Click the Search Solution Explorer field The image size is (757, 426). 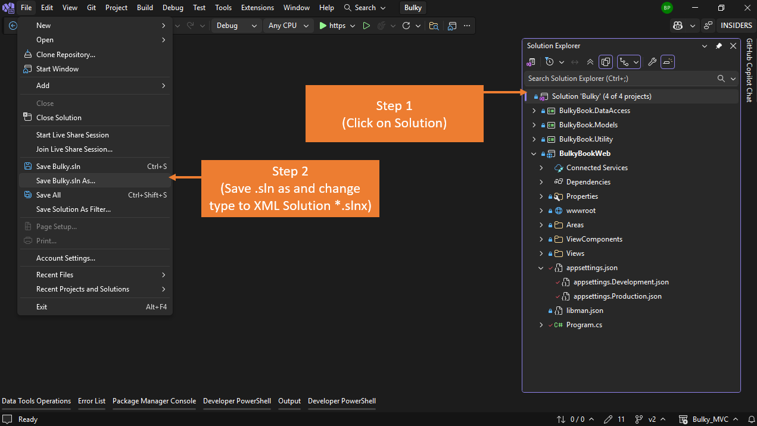pyautogui.click(x=619, y=79)
